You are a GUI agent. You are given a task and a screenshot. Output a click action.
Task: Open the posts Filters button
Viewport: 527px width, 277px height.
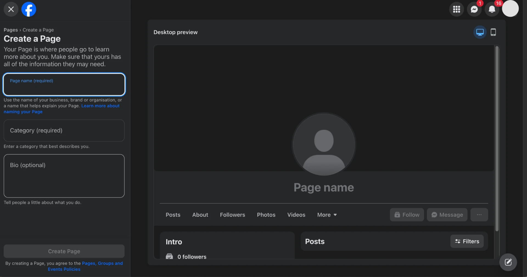click(x=467, y=241)
